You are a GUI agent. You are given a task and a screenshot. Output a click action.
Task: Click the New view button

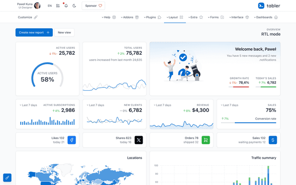coord(64,33)
